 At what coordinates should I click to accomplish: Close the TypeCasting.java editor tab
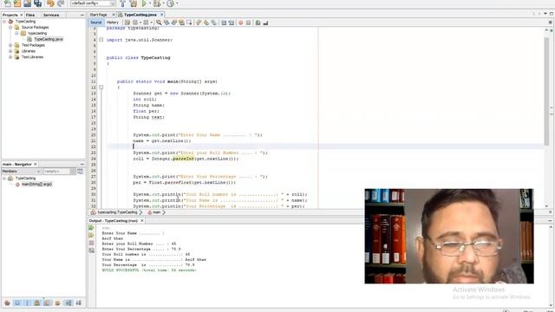pyautogui.click(x=162, y=15)
